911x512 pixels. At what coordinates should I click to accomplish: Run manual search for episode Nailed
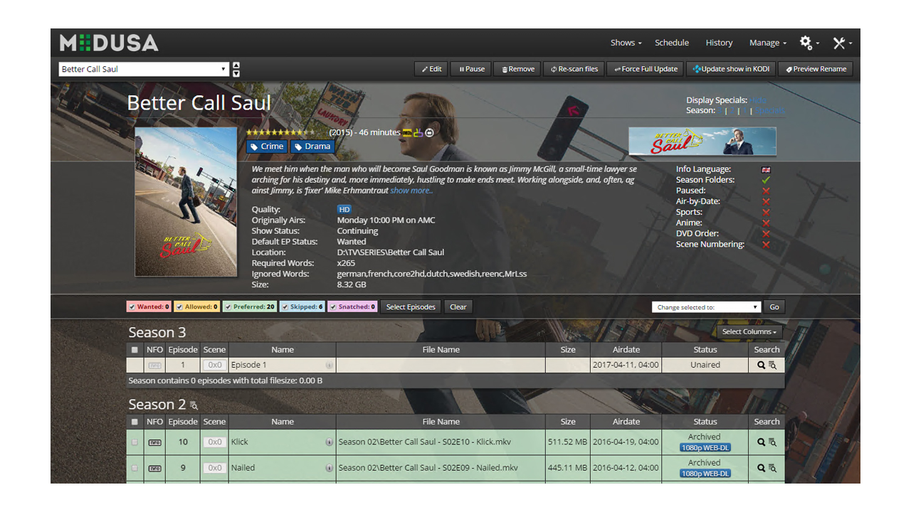(773, 468)
